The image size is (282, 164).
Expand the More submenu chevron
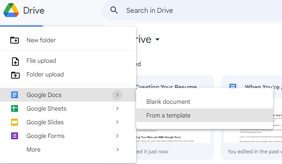coord(117,149)
